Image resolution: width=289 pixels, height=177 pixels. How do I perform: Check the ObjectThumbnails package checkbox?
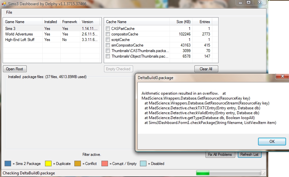click(108, 56)
